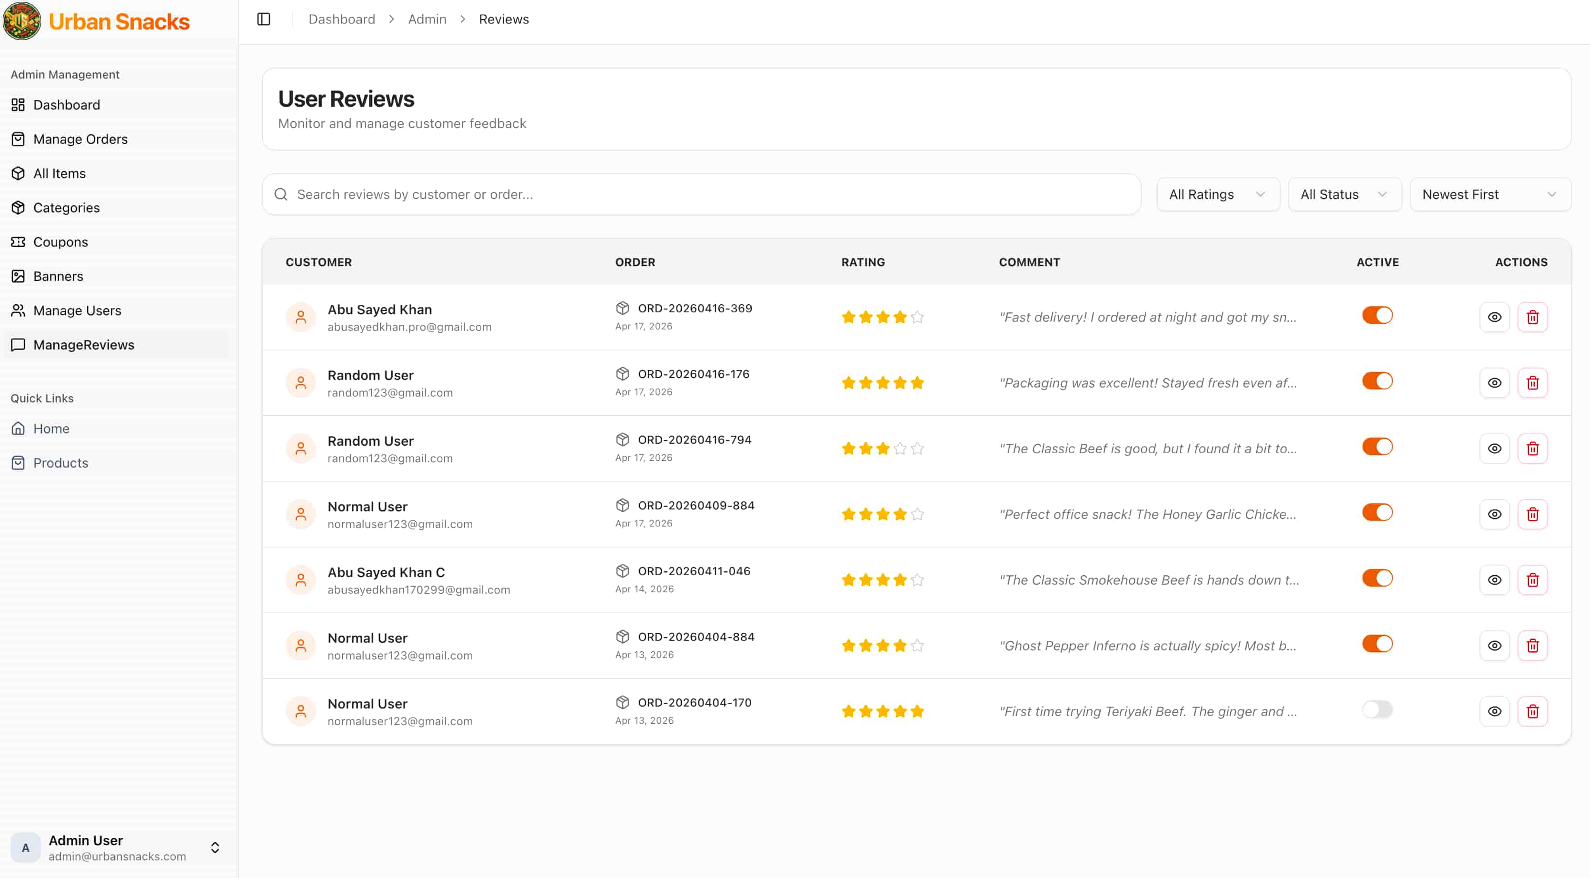Delete review for order ORD-20260411-046
This screenshot has width=1590, height=878.
[x=1532, y=580]
